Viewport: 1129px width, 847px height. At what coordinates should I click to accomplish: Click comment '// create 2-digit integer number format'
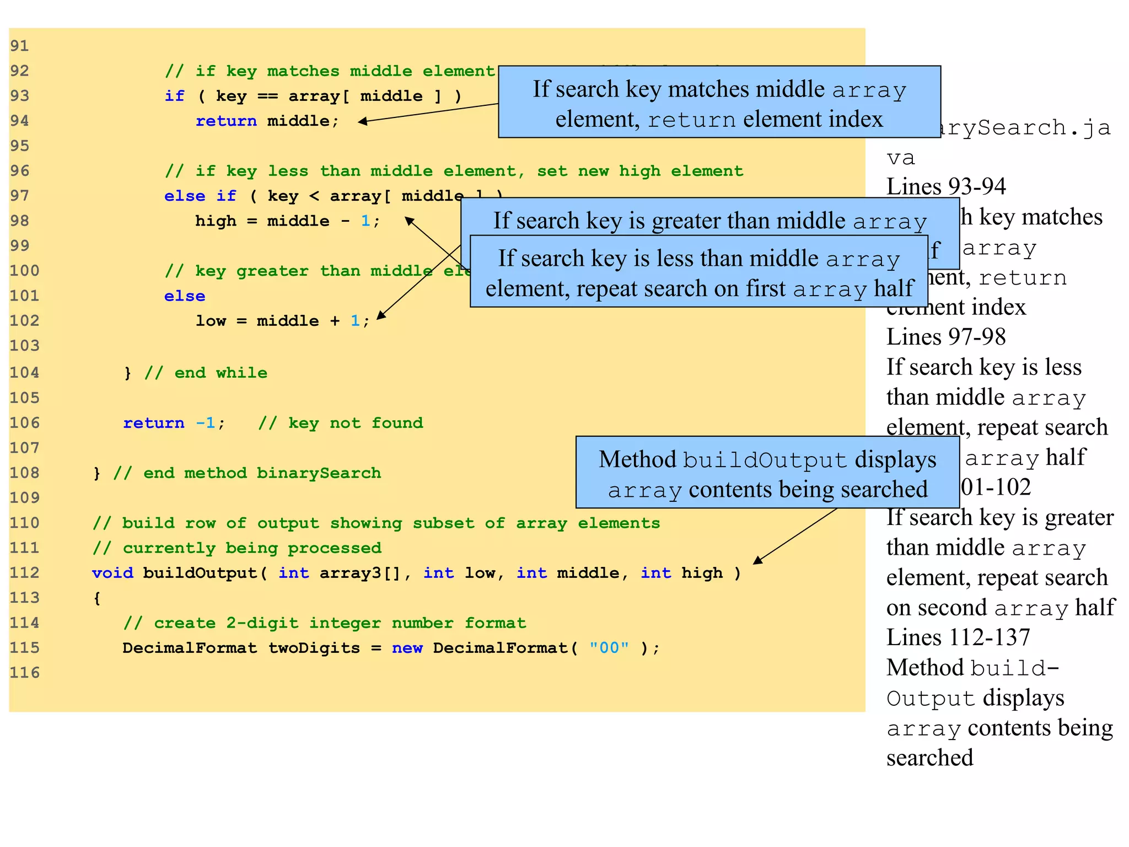[x=325, y=623]
